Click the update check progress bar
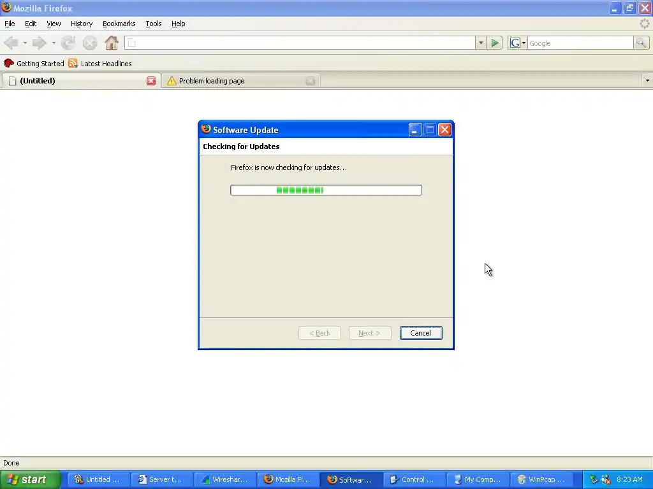This screenshot has width=653, height=489. point(326,190)
